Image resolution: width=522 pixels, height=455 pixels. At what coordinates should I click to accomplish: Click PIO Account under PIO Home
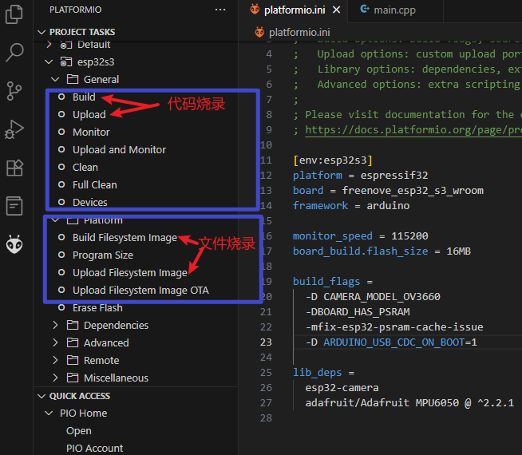click(94, 448)
